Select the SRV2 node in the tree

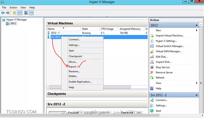[14, 23]
